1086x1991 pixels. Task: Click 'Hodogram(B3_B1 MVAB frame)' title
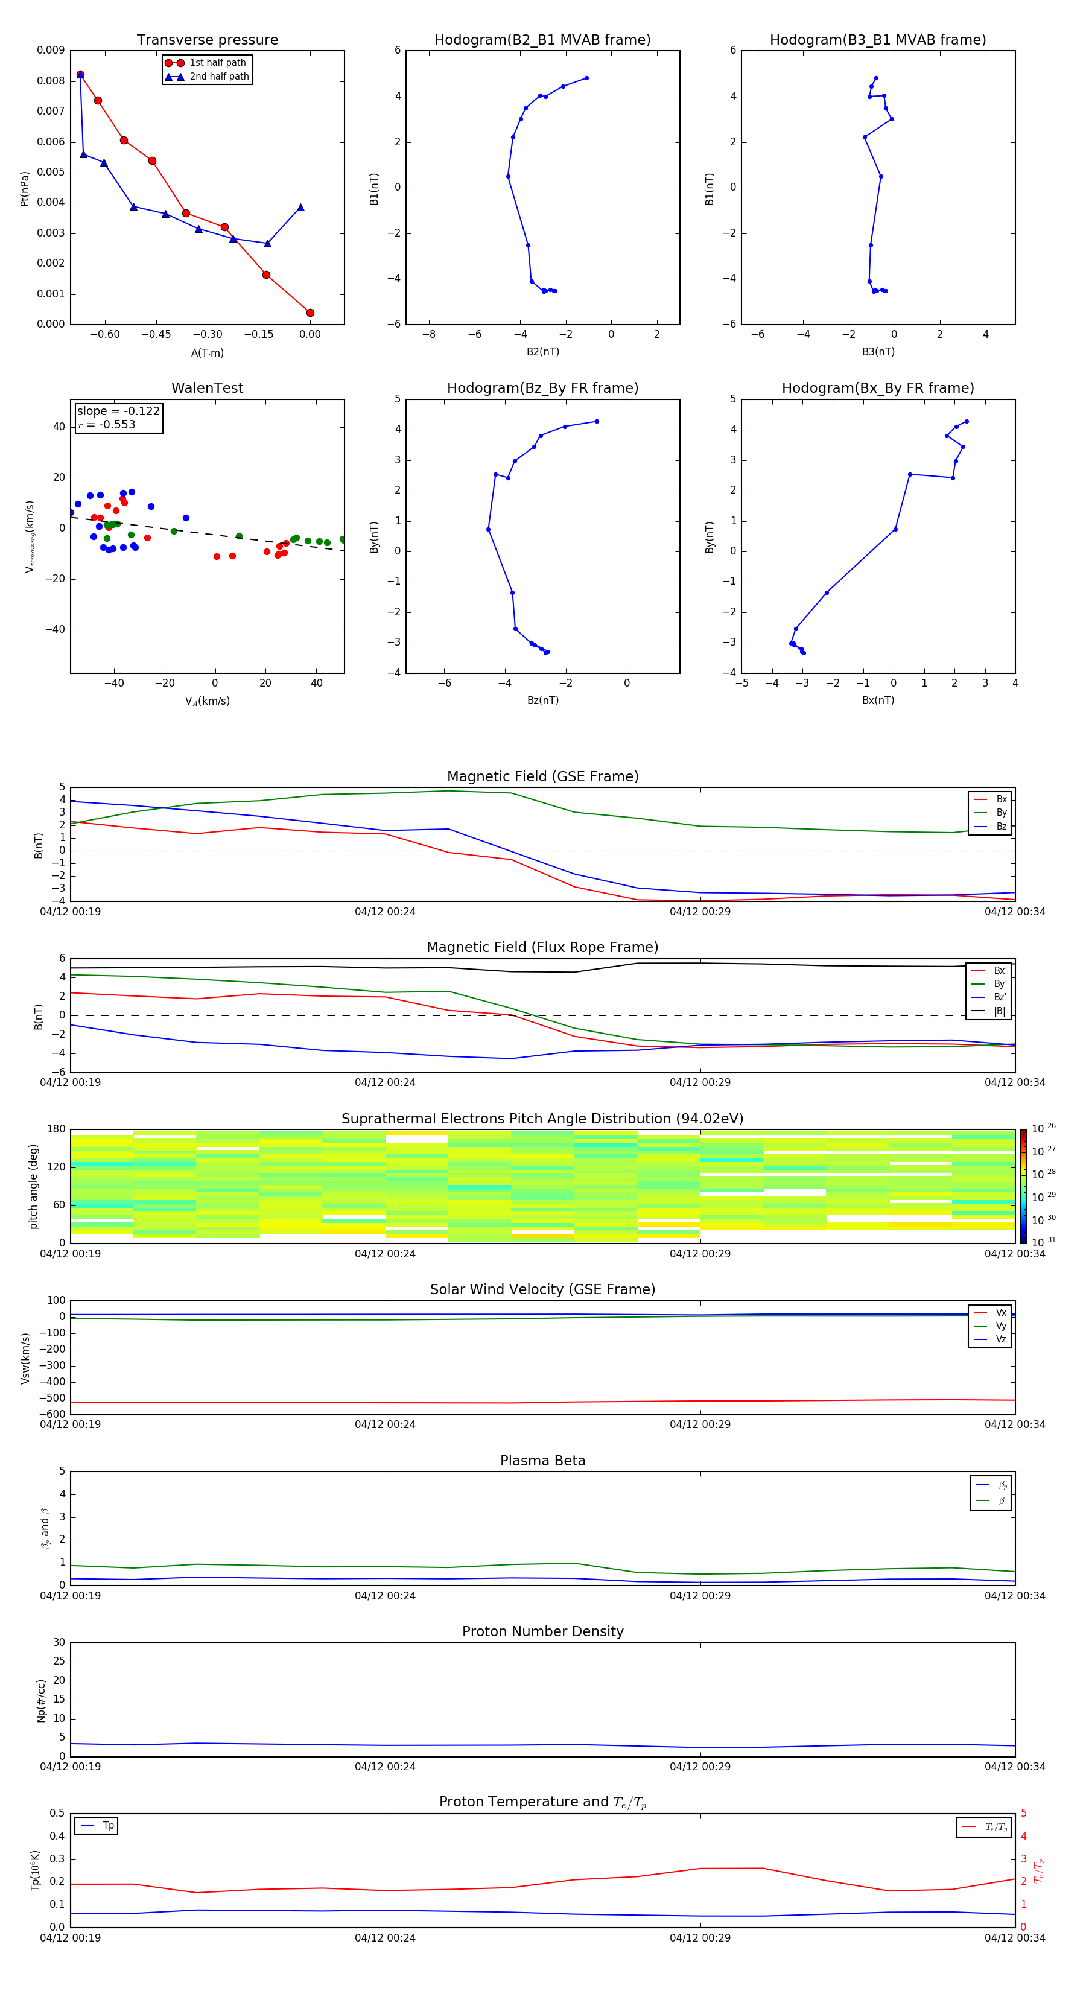click(x=878, y=40)
